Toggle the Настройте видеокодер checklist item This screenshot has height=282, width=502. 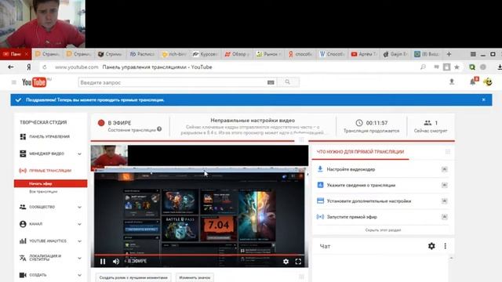pos(445,169)
